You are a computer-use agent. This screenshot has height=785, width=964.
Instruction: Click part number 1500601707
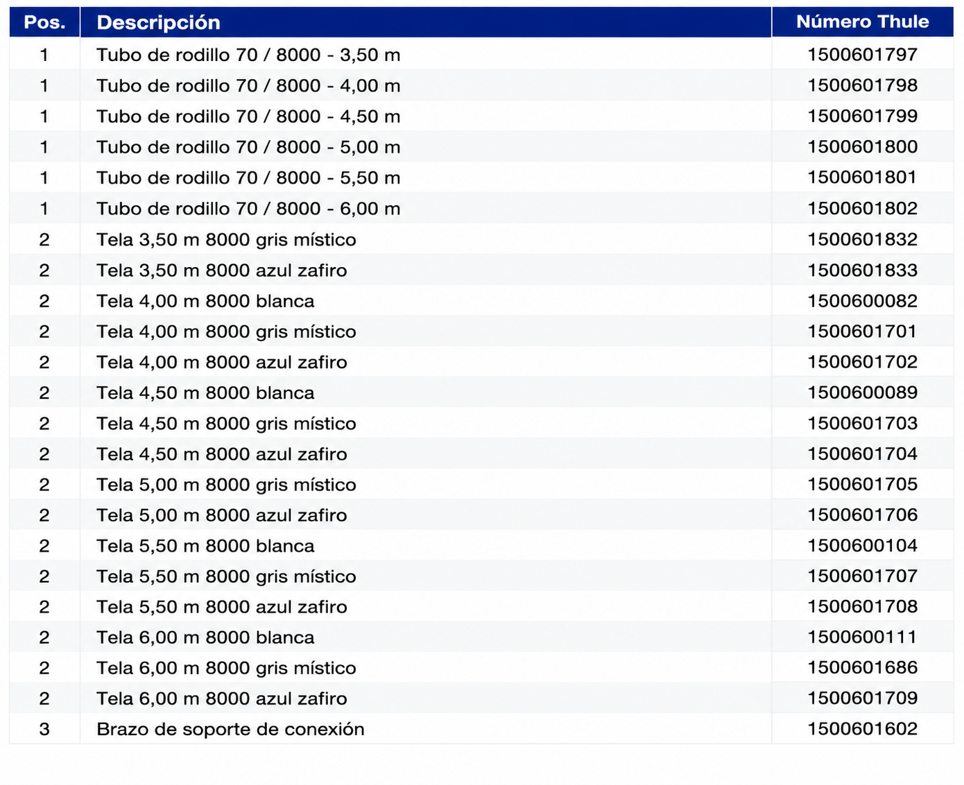tap(862, 576)
